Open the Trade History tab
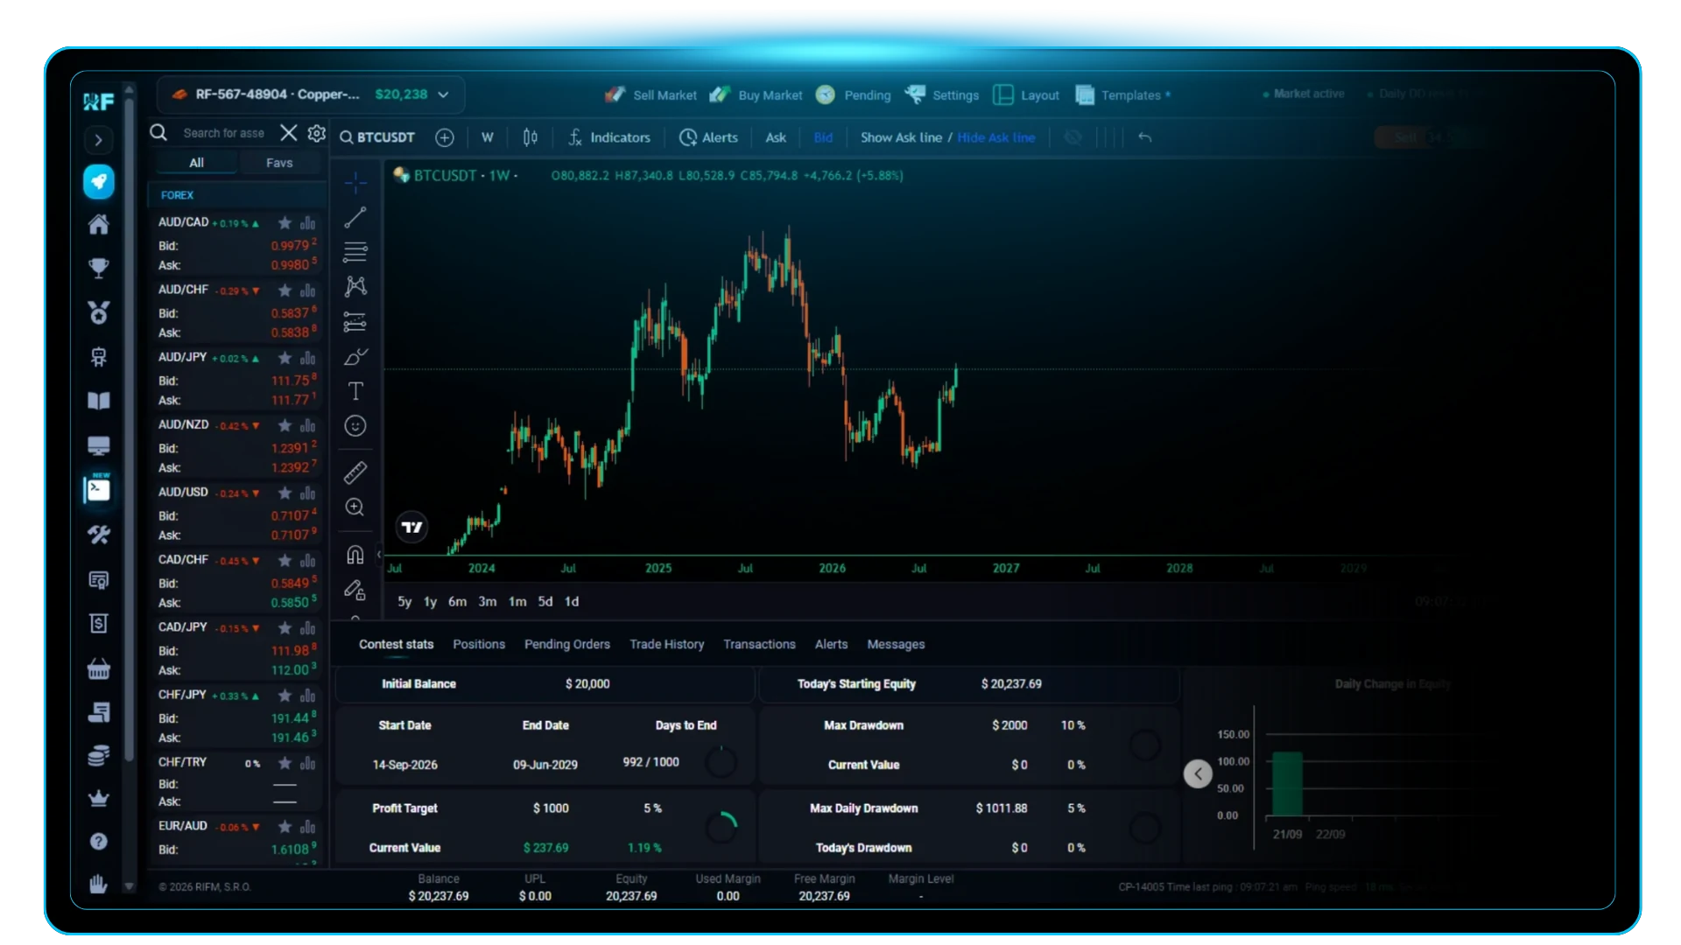 [667, 644]
